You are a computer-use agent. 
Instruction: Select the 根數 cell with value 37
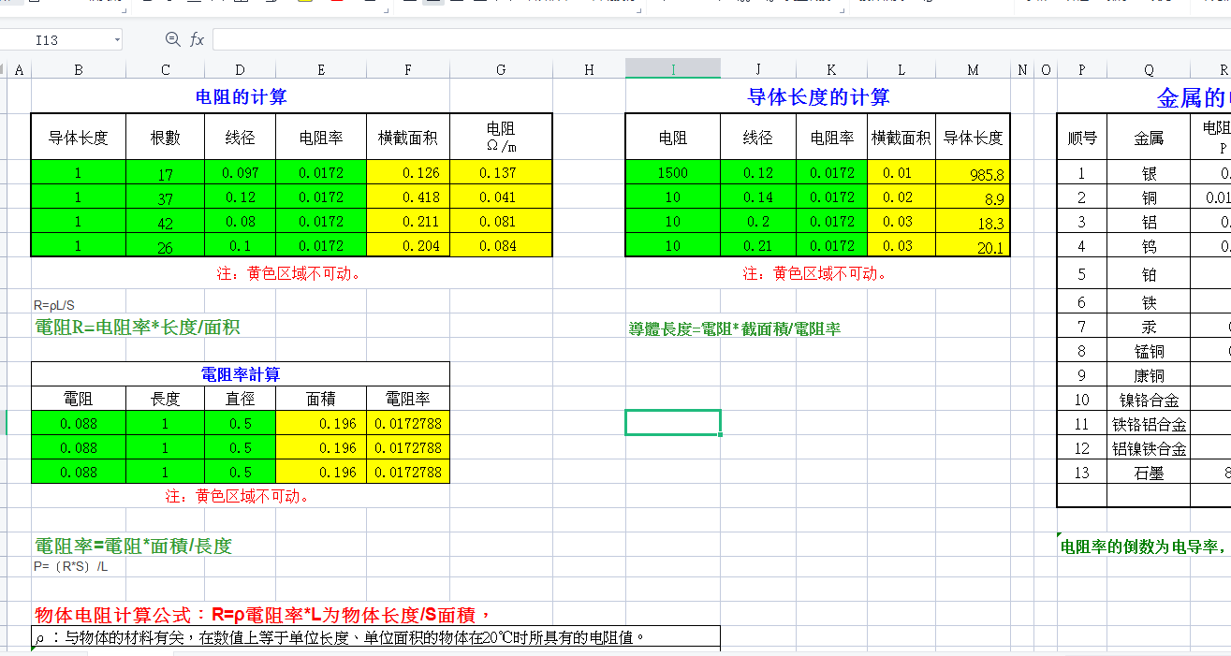165,197
